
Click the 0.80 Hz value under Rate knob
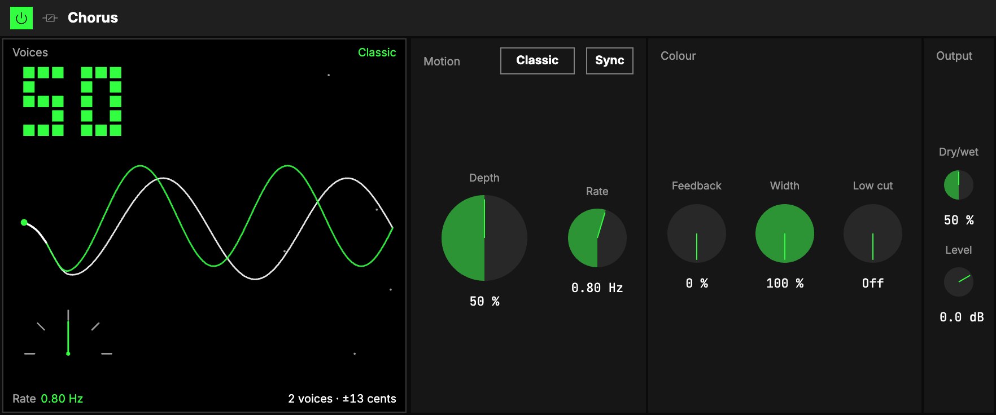[597, 288]
